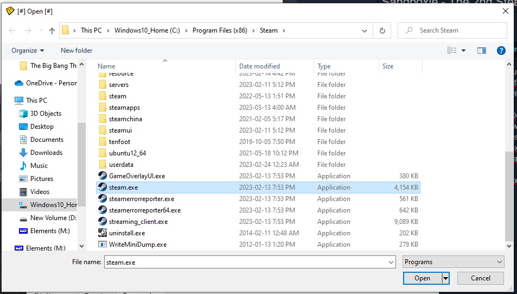Select the GameOverlayUI.exe file
Viewport: 517px width, 294px height.
click(137, 176)
